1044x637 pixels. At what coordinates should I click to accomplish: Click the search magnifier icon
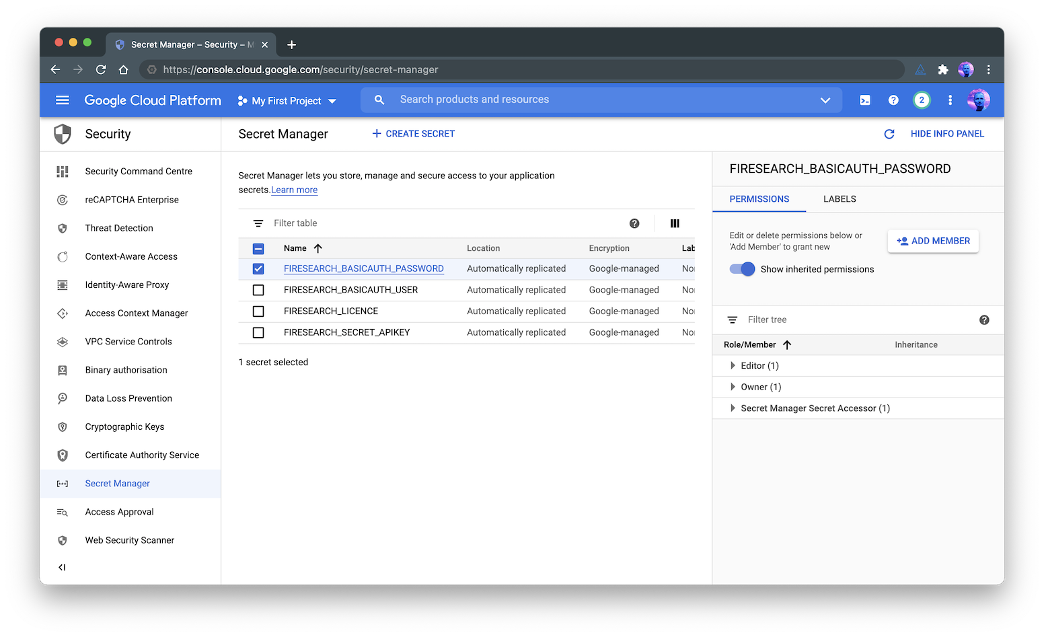pos(379,100)
